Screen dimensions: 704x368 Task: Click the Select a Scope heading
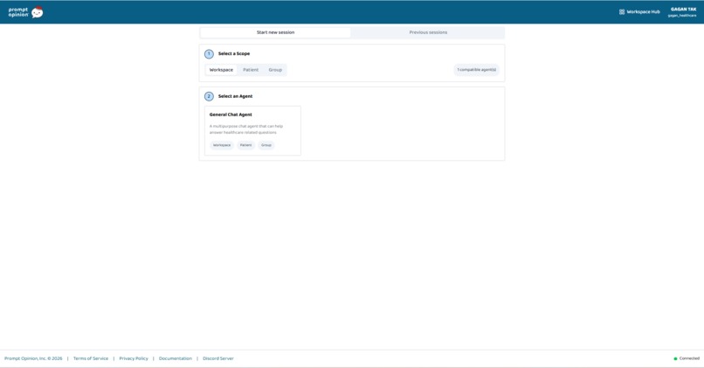coord(234,53)
